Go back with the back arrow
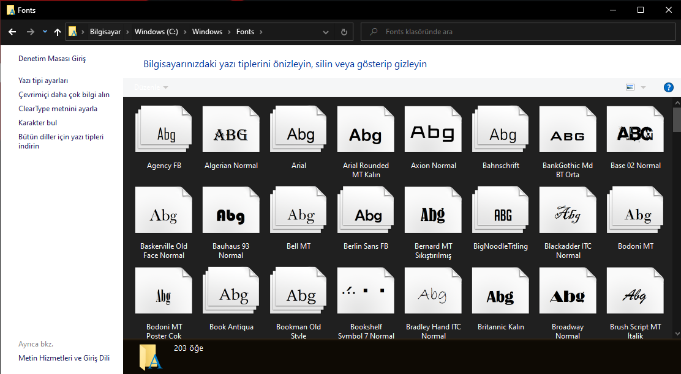Viewport: 681px width, 374px height. pyautogui.click(x=12, y=32)
